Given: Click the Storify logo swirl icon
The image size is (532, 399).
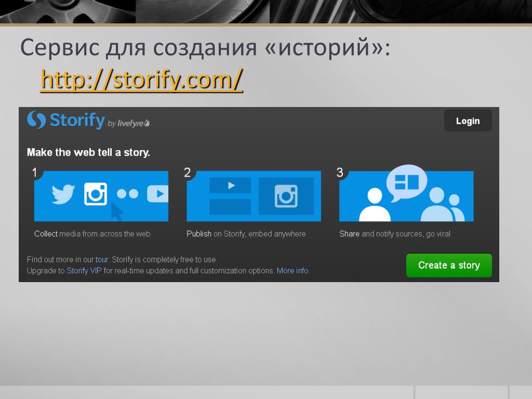Looking at the screenshot, I should pyautogui.click(x=36, y=119).
